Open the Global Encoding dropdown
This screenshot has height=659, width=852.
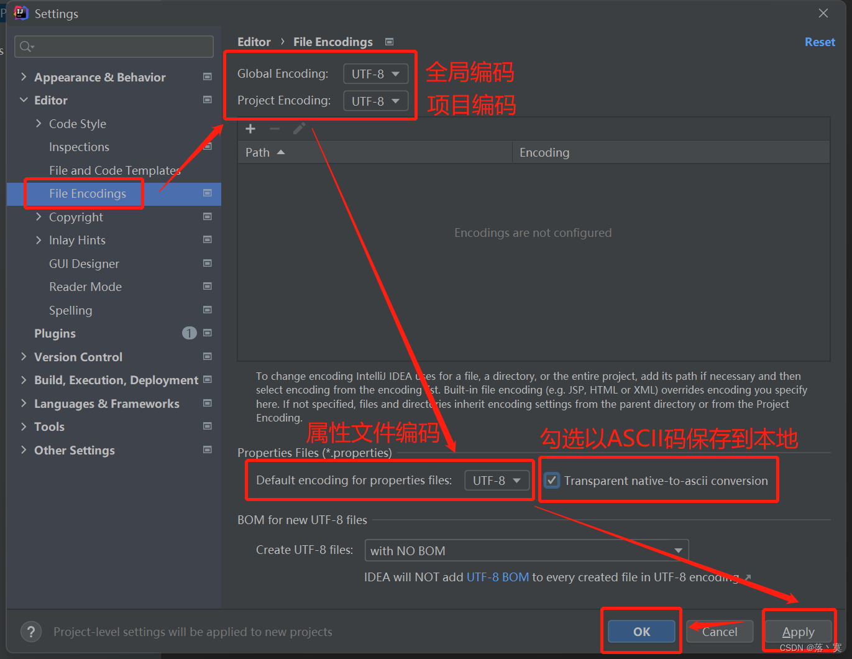[376, 74]
